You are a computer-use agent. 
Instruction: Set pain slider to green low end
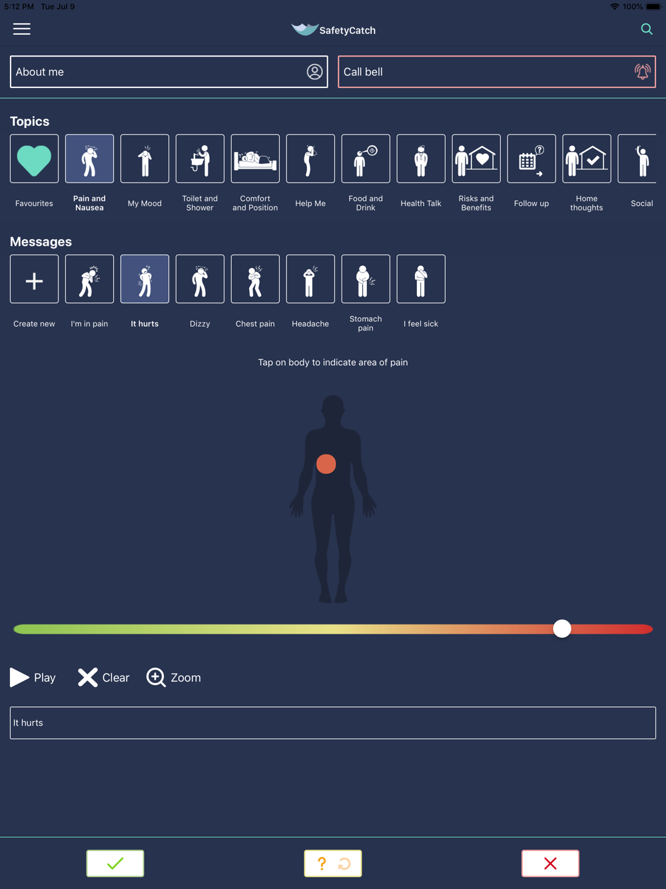pos(19,629)
